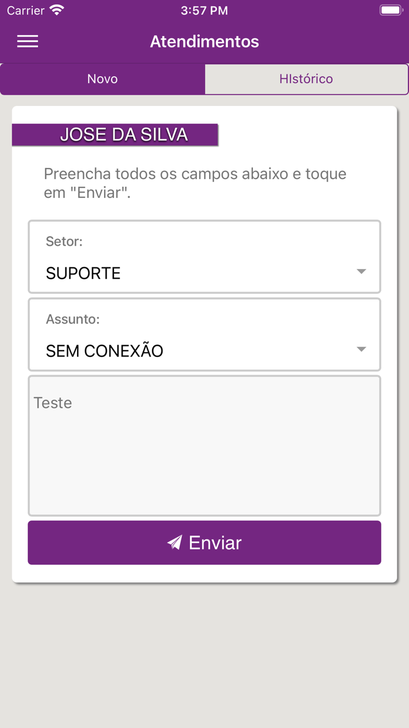This screenshot has height=728, width=409.
Task: Click the Wi-Fi signal icon in status bar
Action: (x=56, y=10)
